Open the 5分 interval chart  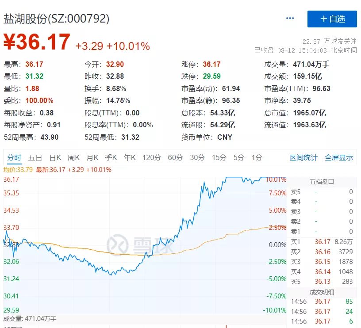coord(239,157)
